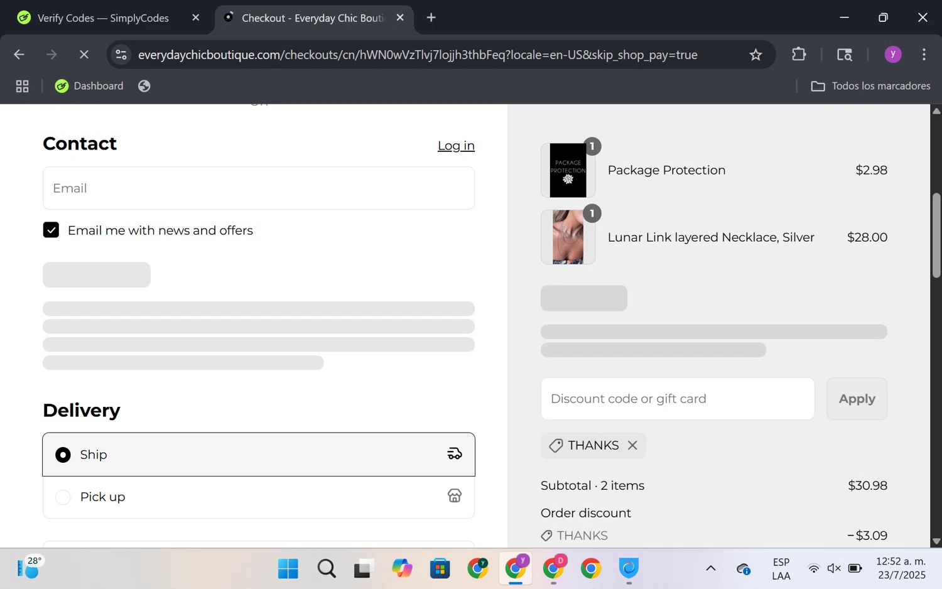Bookmark this page with star icon

point(755,55)
